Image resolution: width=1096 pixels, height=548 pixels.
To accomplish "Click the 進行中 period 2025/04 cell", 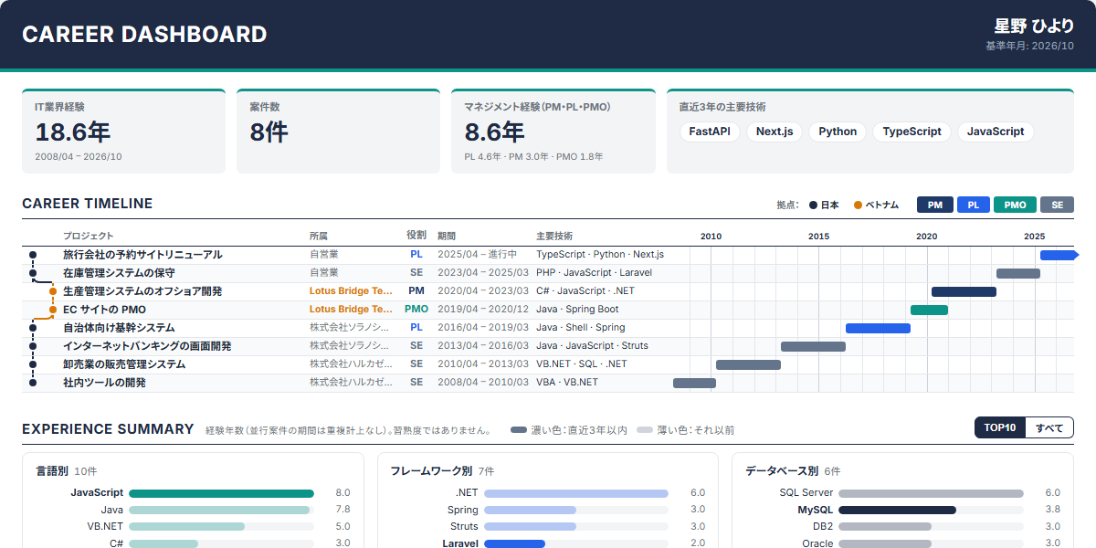I will pyautogui.click(x=477, y=255).
